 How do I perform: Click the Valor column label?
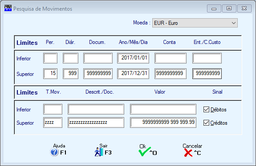click(x=160, y=92)
